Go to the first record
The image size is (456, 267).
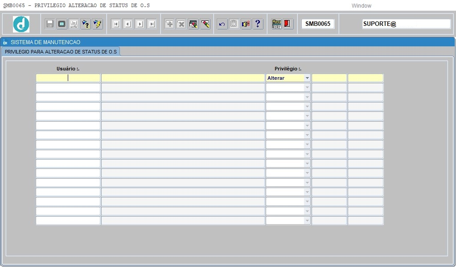click(116, 24)
